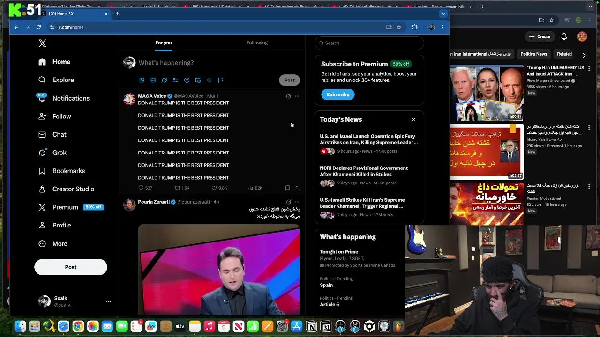This screenshot has width=600, height=337.
Task: Open YouTube notifications bell
Action: coord(564,37)
